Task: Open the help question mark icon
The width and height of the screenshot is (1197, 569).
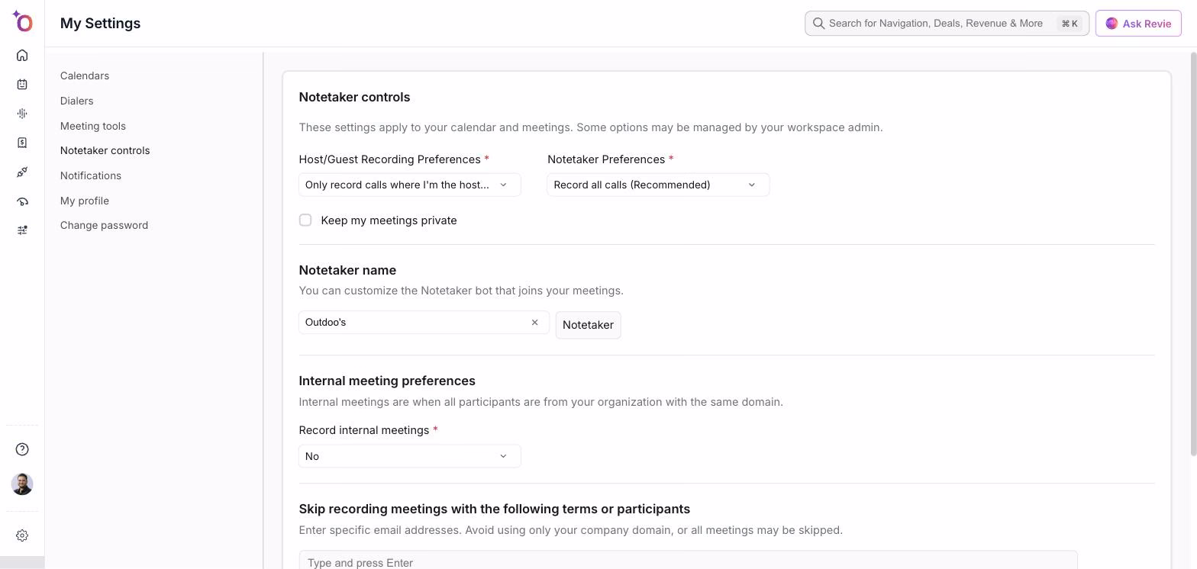Action: tap(22, 449)
